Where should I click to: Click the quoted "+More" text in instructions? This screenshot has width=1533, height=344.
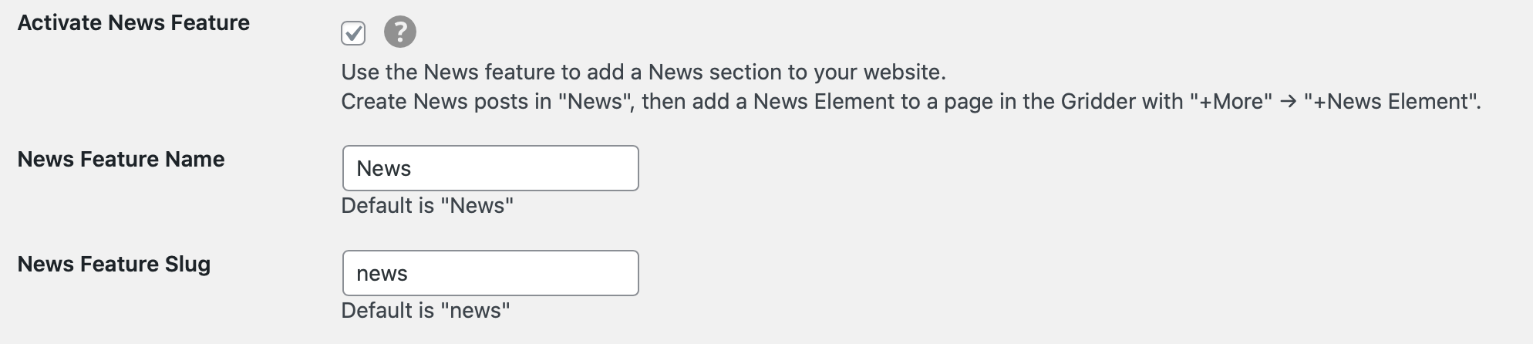pyautogui.click(x=1231, y=102)
